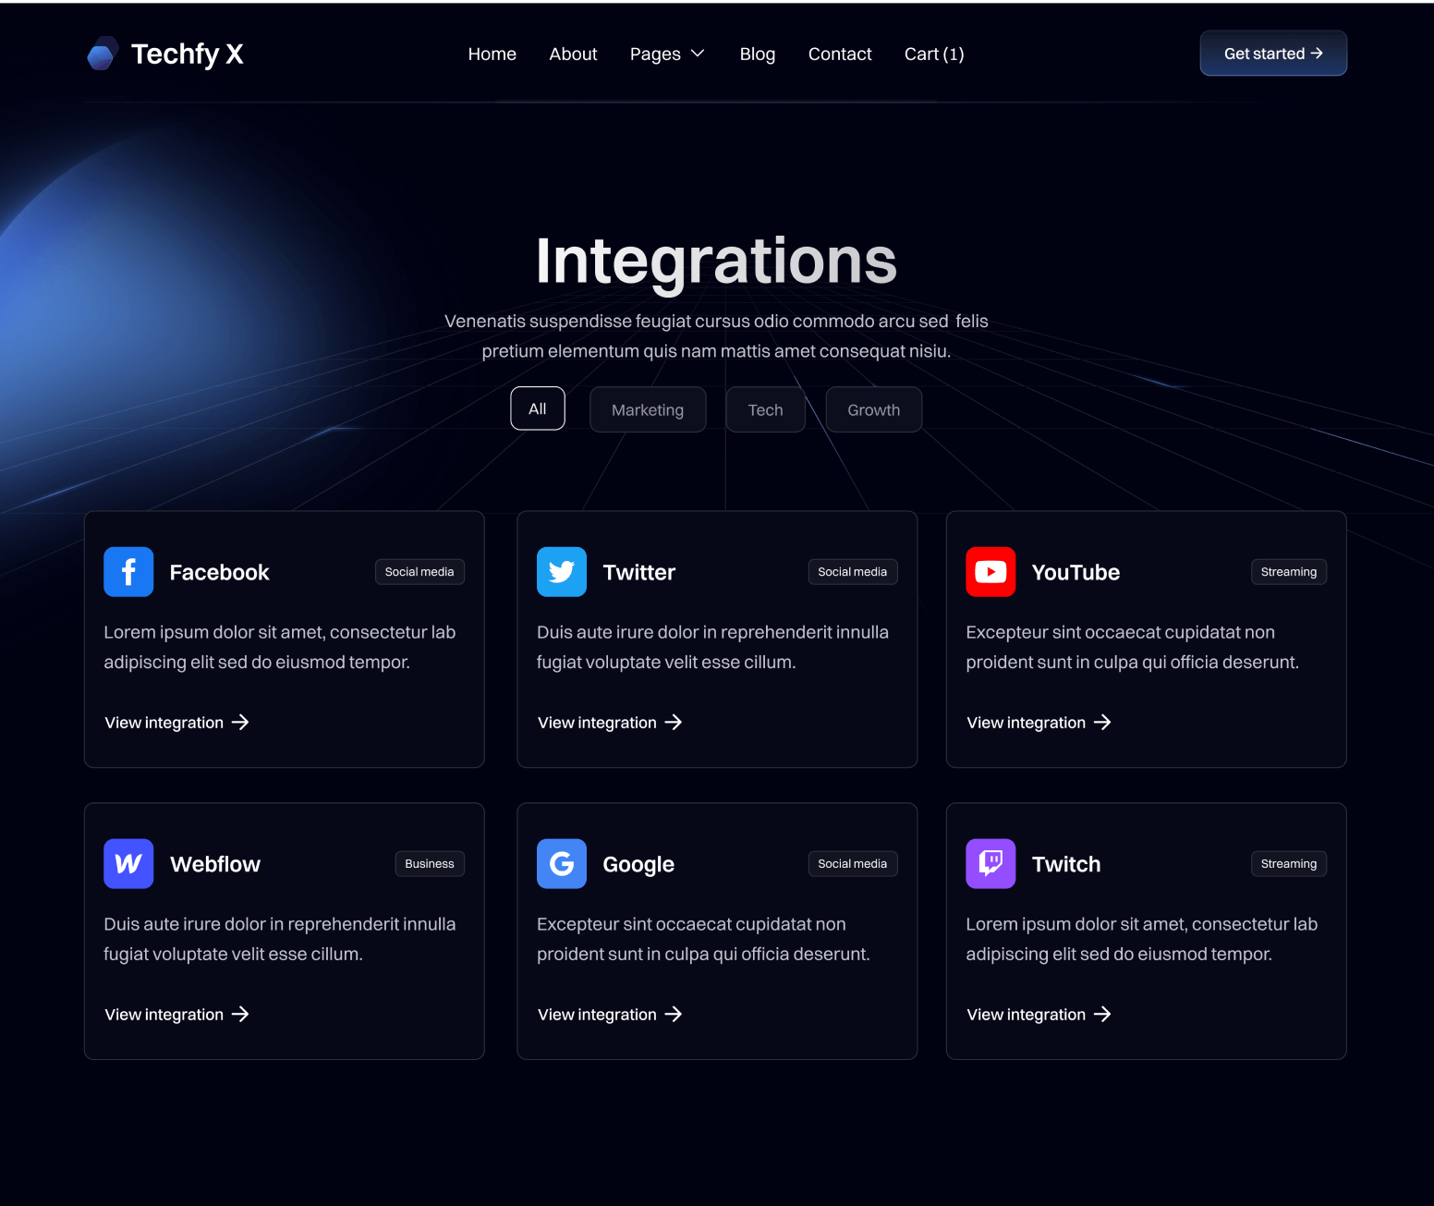This screenshot has width=1434, height=1206.
Task: Select the All filter tab
Action: click(538, 408)
